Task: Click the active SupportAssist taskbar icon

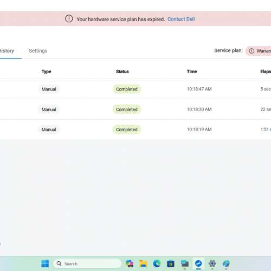Action: point(198,263)
